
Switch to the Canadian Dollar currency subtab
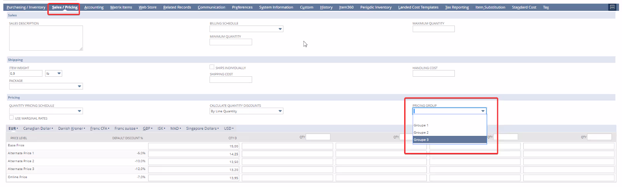pyautogui.click(x=37, y=129)
